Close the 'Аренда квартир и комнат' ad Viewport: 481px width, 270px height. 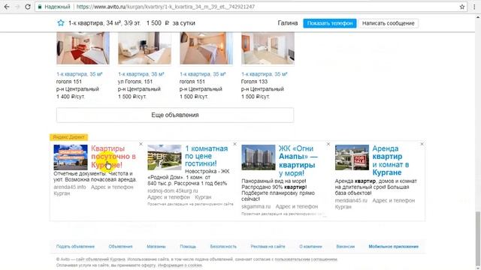422,144
